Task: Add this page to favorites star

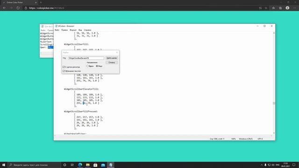Action: point(266,8)
